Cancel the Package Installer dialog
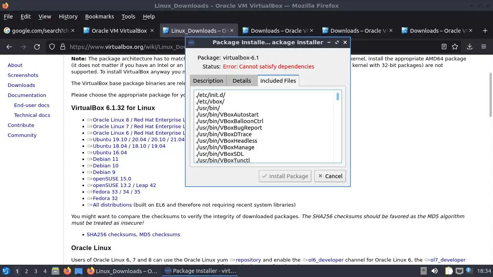Viewport: 493px width, 277px height. [330, 176]
